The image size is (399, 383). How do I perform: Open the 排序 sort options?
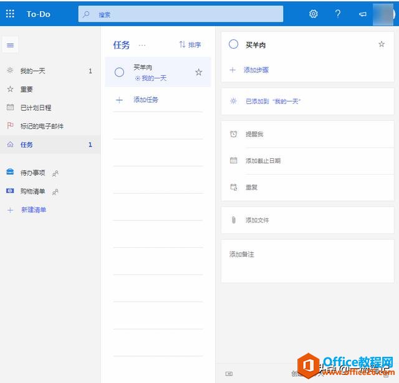(190, 45)
